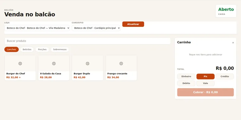
Task: Add Burger Duplo by its name
Action: (82, 74)
